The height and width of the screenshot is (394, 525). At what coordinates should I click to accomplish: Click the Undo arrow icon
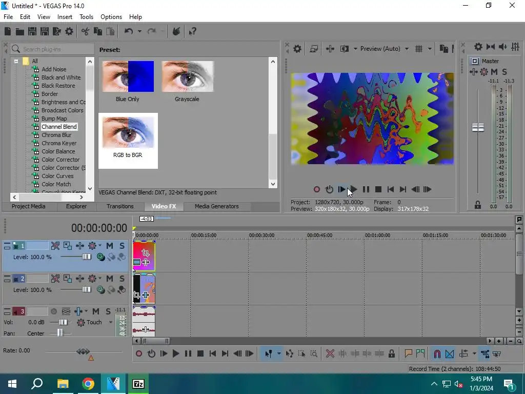pos(129,31)
